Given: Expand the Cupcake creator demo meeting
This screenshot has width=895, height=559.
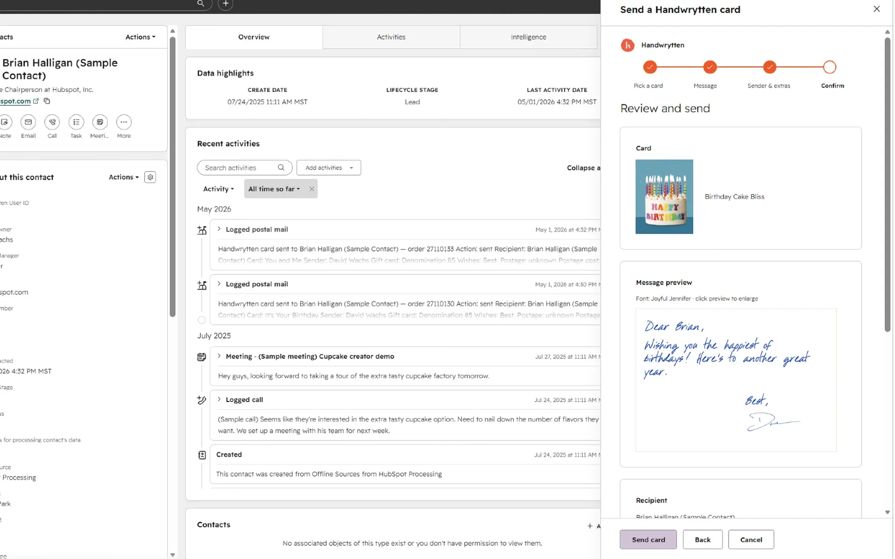Looking at the screenshot, I should point(219,356).
